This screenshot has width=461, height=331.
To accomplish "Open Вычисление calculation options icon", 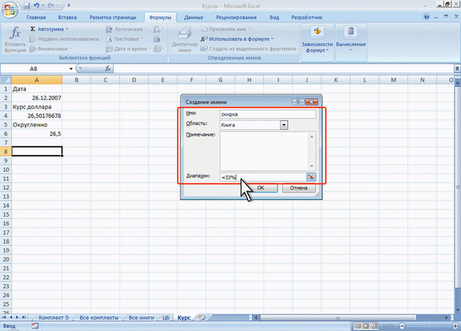I will 351,40.
